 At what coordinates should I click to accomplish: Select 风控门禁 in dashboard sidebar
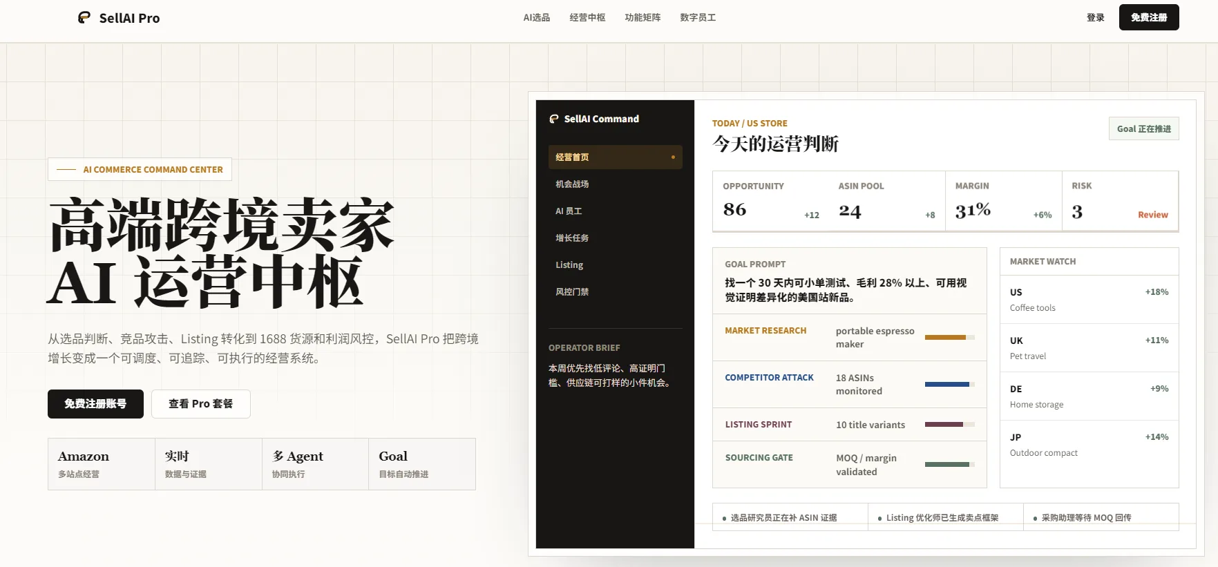(x=616, y=291)
